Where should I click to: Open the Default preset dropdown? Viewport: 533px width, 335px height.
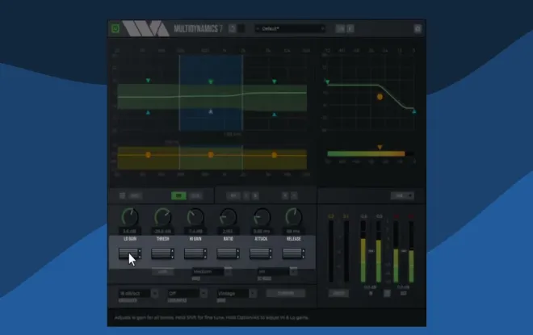click(290, 28)
